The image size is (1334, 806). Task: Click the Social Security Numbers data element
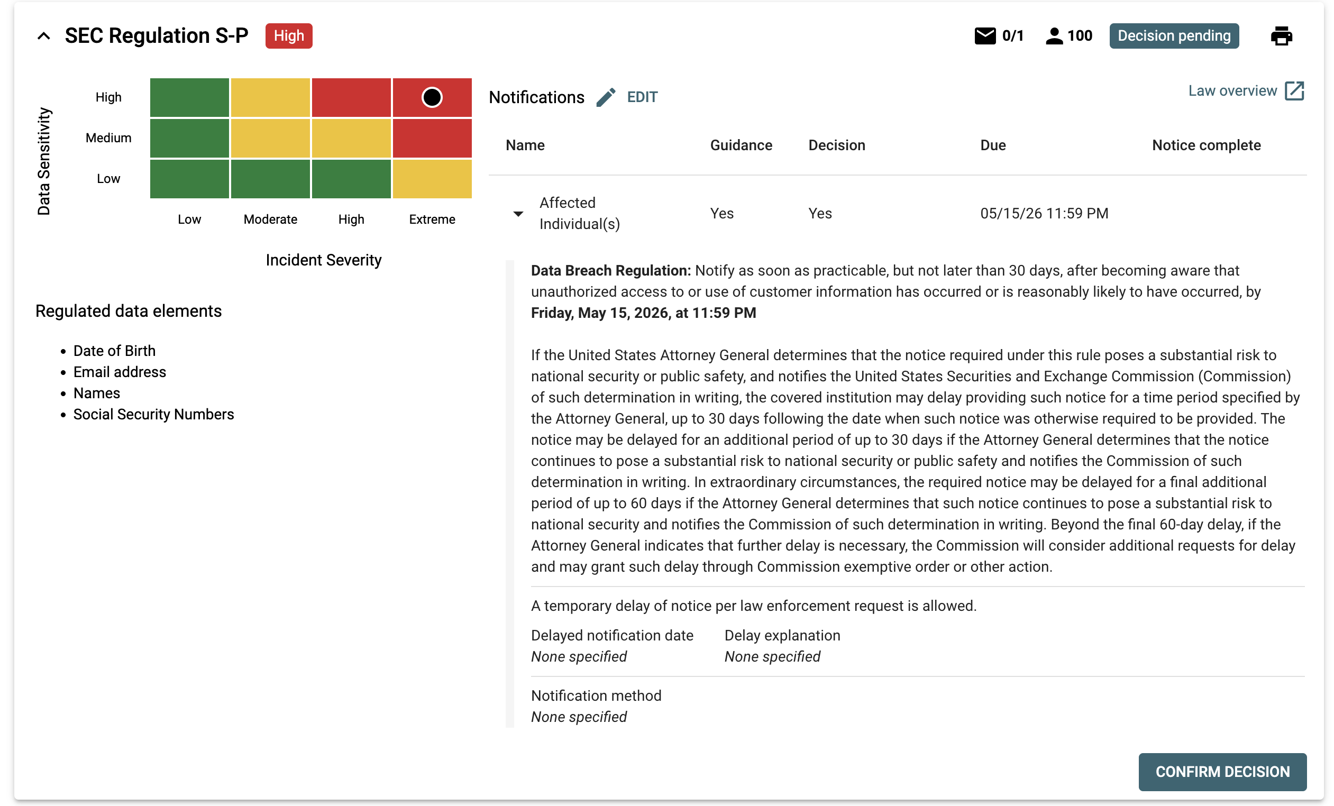(154, 414)
